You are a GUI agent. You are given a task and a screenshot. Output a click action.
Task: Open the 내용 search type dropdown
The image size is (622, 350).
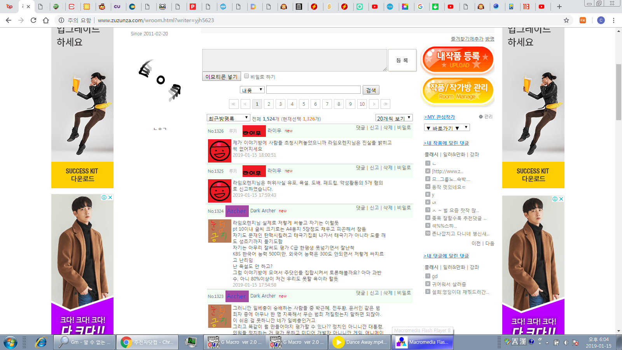click(x=252, y=90)
